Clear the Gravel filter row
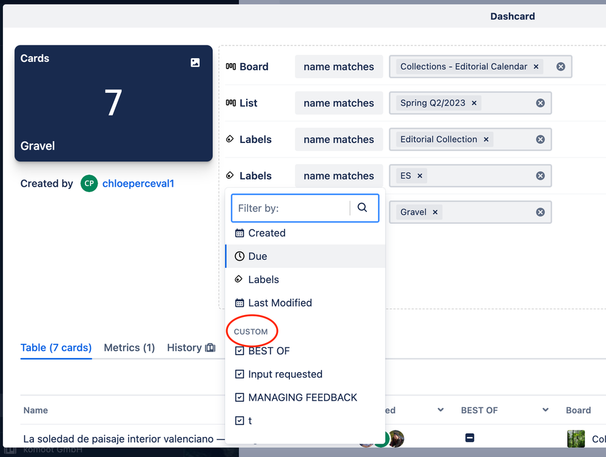Screen dimensions: 606x457 pyautogui.click(x=540, y=212)
